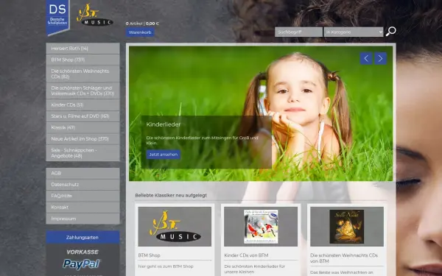The height and width of the screenshot is (276, 442).
Task: Open Sale - Schnäppchen - Angebote category
Action: point(83,153)
